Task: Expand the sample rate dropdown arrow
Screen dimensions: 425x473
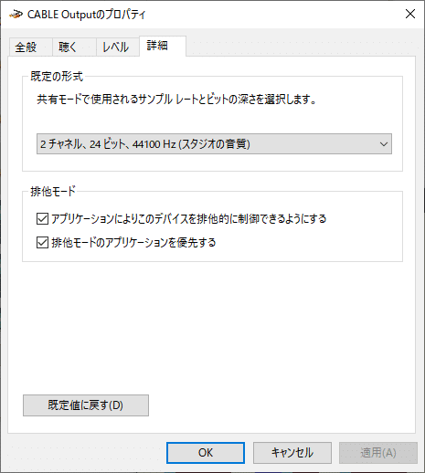Action: click(x=384, y=144)
